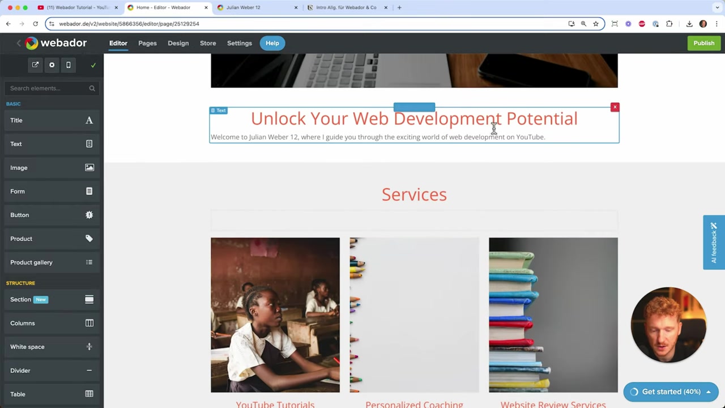Open the Pages menu
Screen dimensions: 725x408
tap(147, 43)
